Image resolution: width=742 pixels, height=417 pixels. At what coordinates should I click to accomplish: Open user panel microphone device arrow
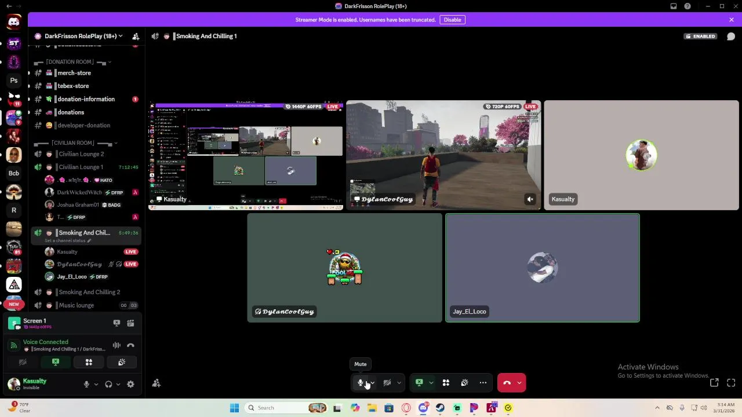pyautogui.click(x=96, y=384)
